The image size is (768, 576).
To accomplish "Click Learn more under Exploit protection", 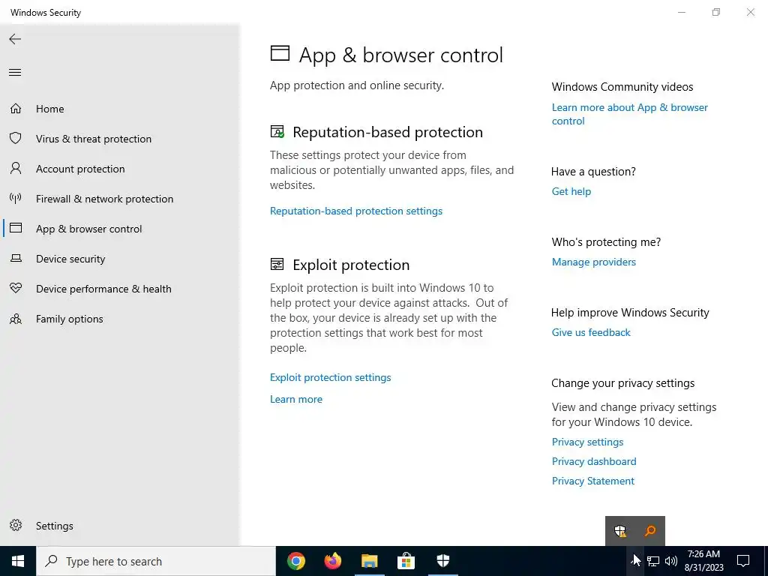I will click(296, 399).
